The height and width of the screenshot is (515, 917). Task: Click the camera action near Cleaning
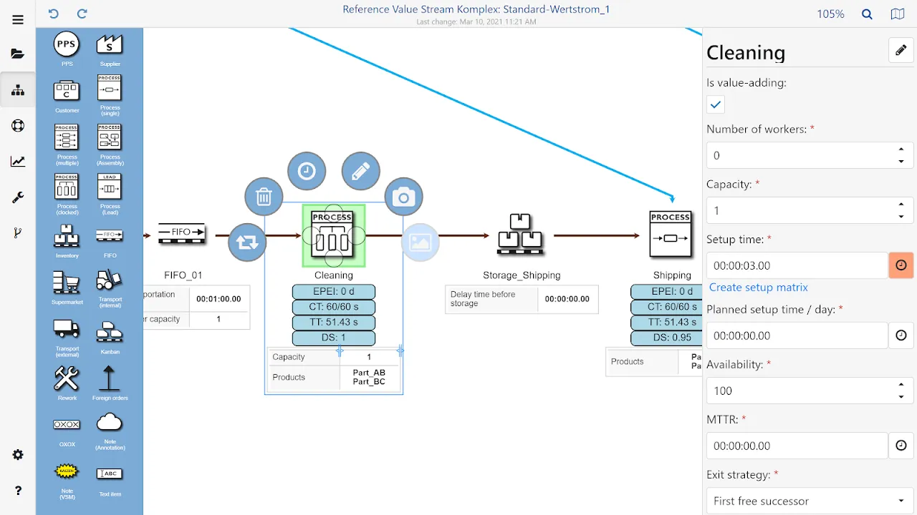pos(403,197)
